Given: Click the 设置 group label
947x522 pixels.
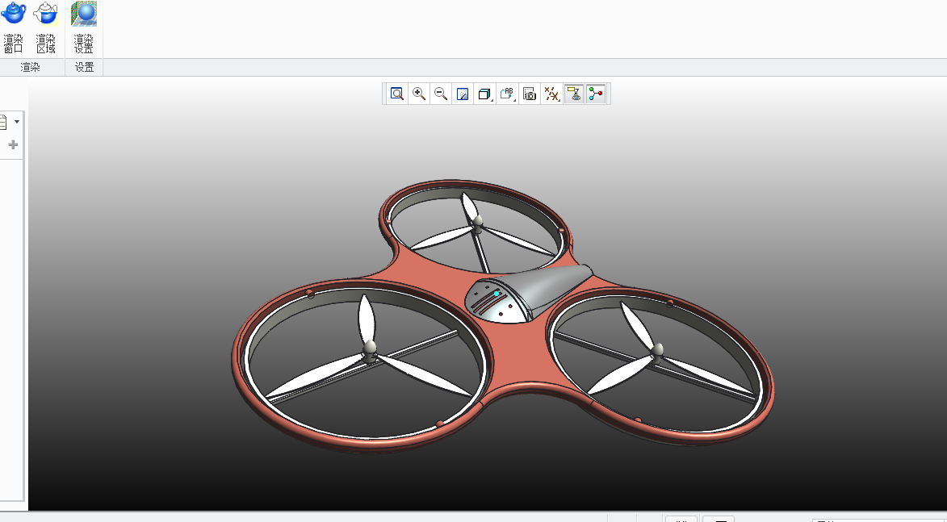Looking at the screenshot, I should pos(85,68).
